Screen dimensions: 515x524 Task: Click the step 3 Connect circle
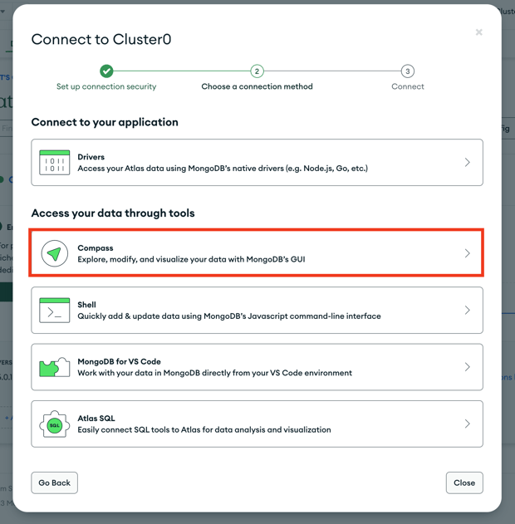407,71
